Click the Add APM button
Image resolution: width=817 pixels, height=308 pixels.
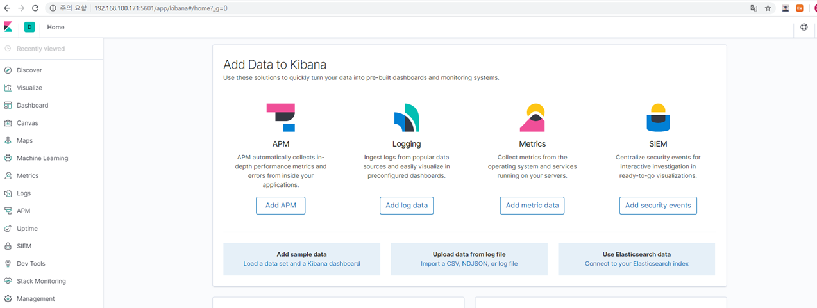point(281,206)
